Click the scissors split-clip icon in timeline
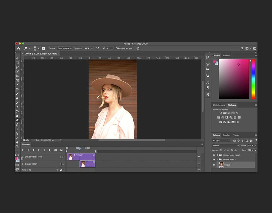272x213 pixels. tap(56, 150)
